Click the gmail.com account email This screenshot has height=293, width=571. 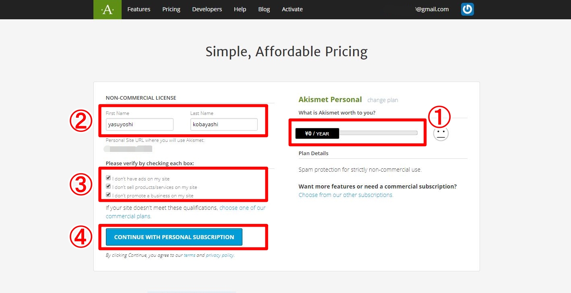(432, 9)
